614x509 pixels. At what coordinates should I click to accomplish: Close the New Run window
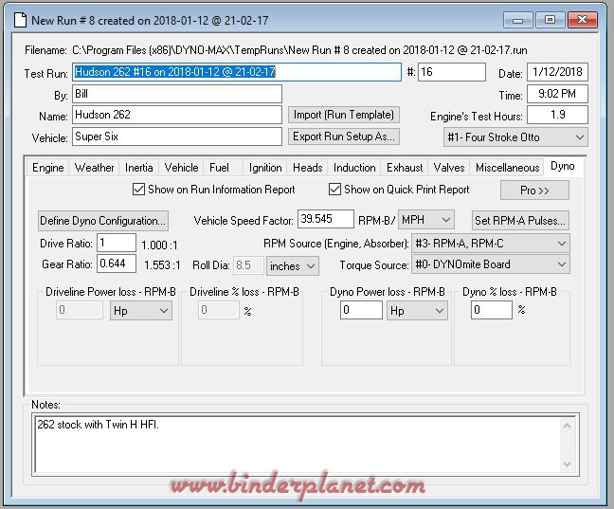pos(583,20)
